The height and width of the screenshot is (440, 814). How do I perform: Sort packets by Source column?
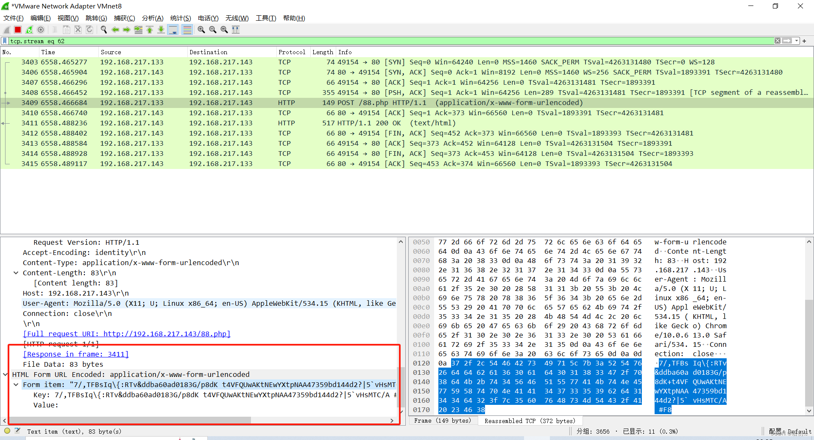pyautogui.click(x=142, y=52)
